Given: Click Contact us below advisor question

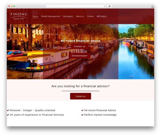Looking at the screenshot, I should coord(80,96).
